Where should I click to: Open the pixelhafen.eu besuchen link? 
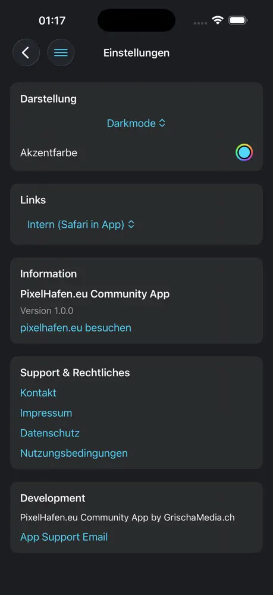coord(76,328)
